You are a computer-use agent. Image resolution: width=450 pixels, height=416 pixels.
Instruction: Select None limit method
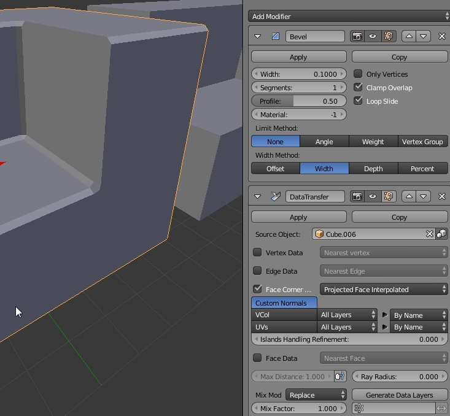click(x=276, y=142)
